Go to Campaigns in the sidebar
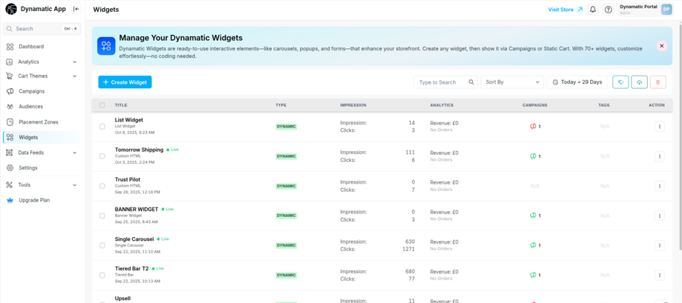This screenshot has width=682, height=303. click(x=31, y=91)
